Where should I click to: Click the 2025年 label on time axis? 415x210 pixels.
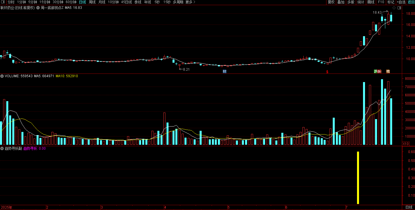tap(7, 207)
